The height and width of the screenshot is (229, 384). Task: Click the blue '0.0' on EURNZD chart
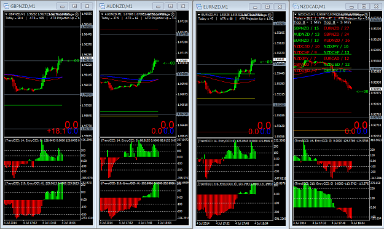pyautogui.click(x=265, y=132)
